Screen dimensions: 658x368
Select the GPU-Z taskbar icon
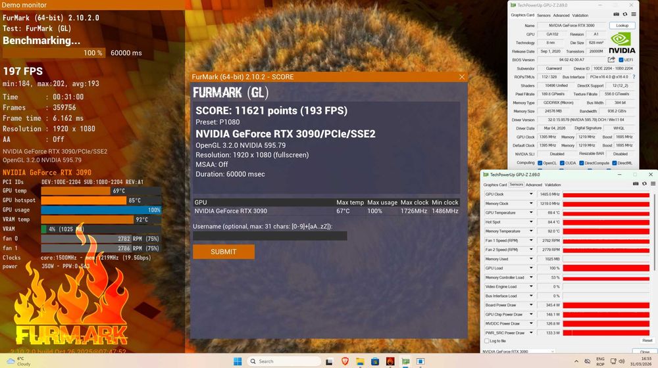pyautogui.click(x=405, y=361)
